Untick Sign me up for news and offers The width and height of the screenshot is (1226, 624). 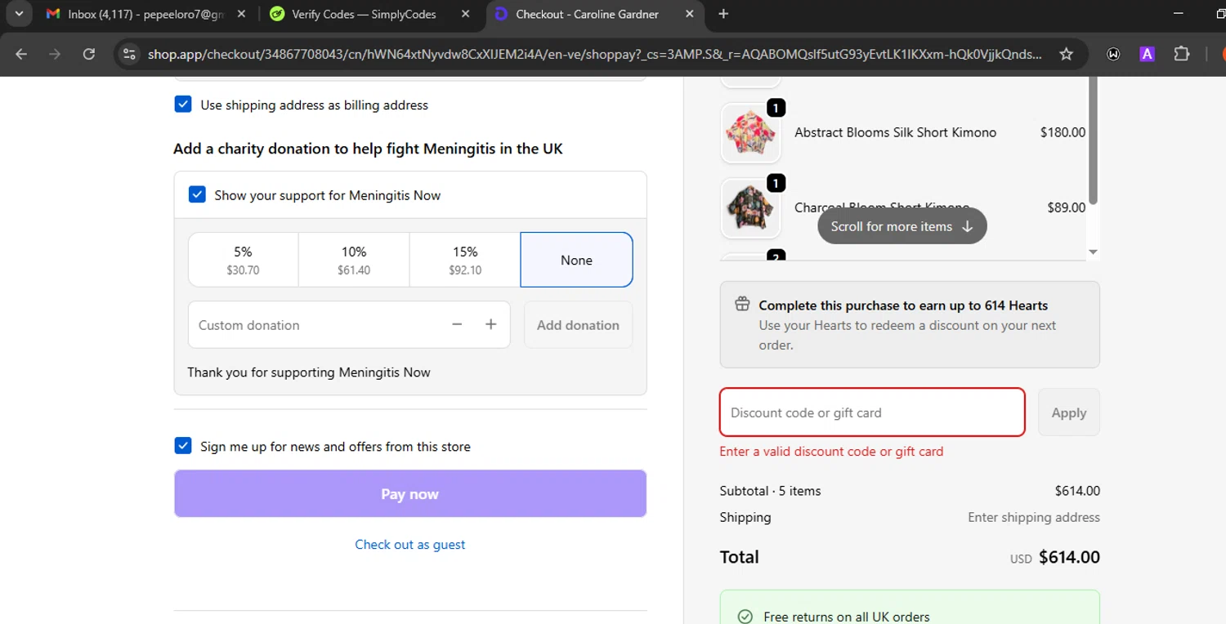(x=183, y=446)
